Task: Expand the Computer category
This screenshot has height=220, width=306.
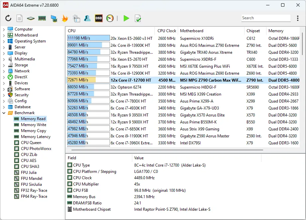Action: (x=4, y=29)
